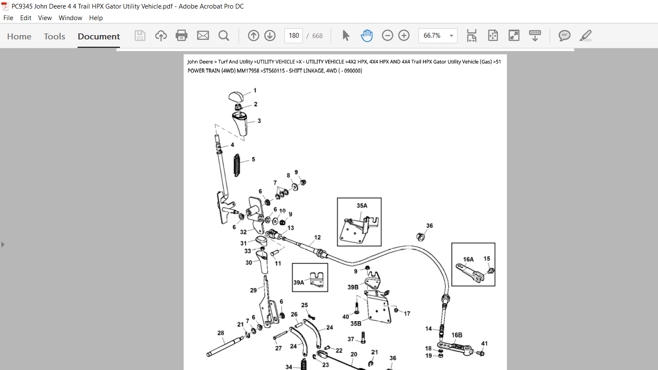Viewport: 658px width, 370px height.
Task: Click the Acrobat PDF title bar icon
Action: pos(5,6)
